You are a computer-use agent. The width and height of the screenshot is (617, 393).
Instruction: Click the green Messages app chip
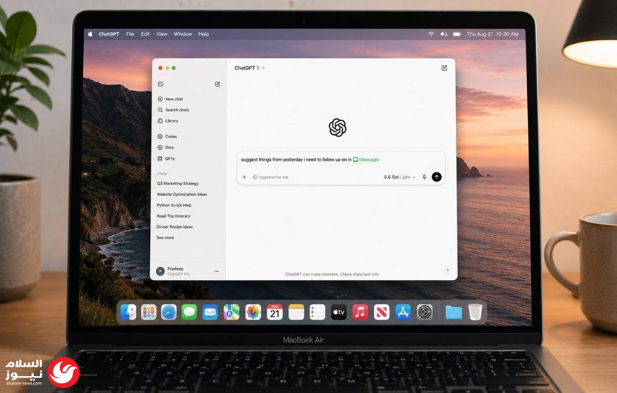[366, 159]
